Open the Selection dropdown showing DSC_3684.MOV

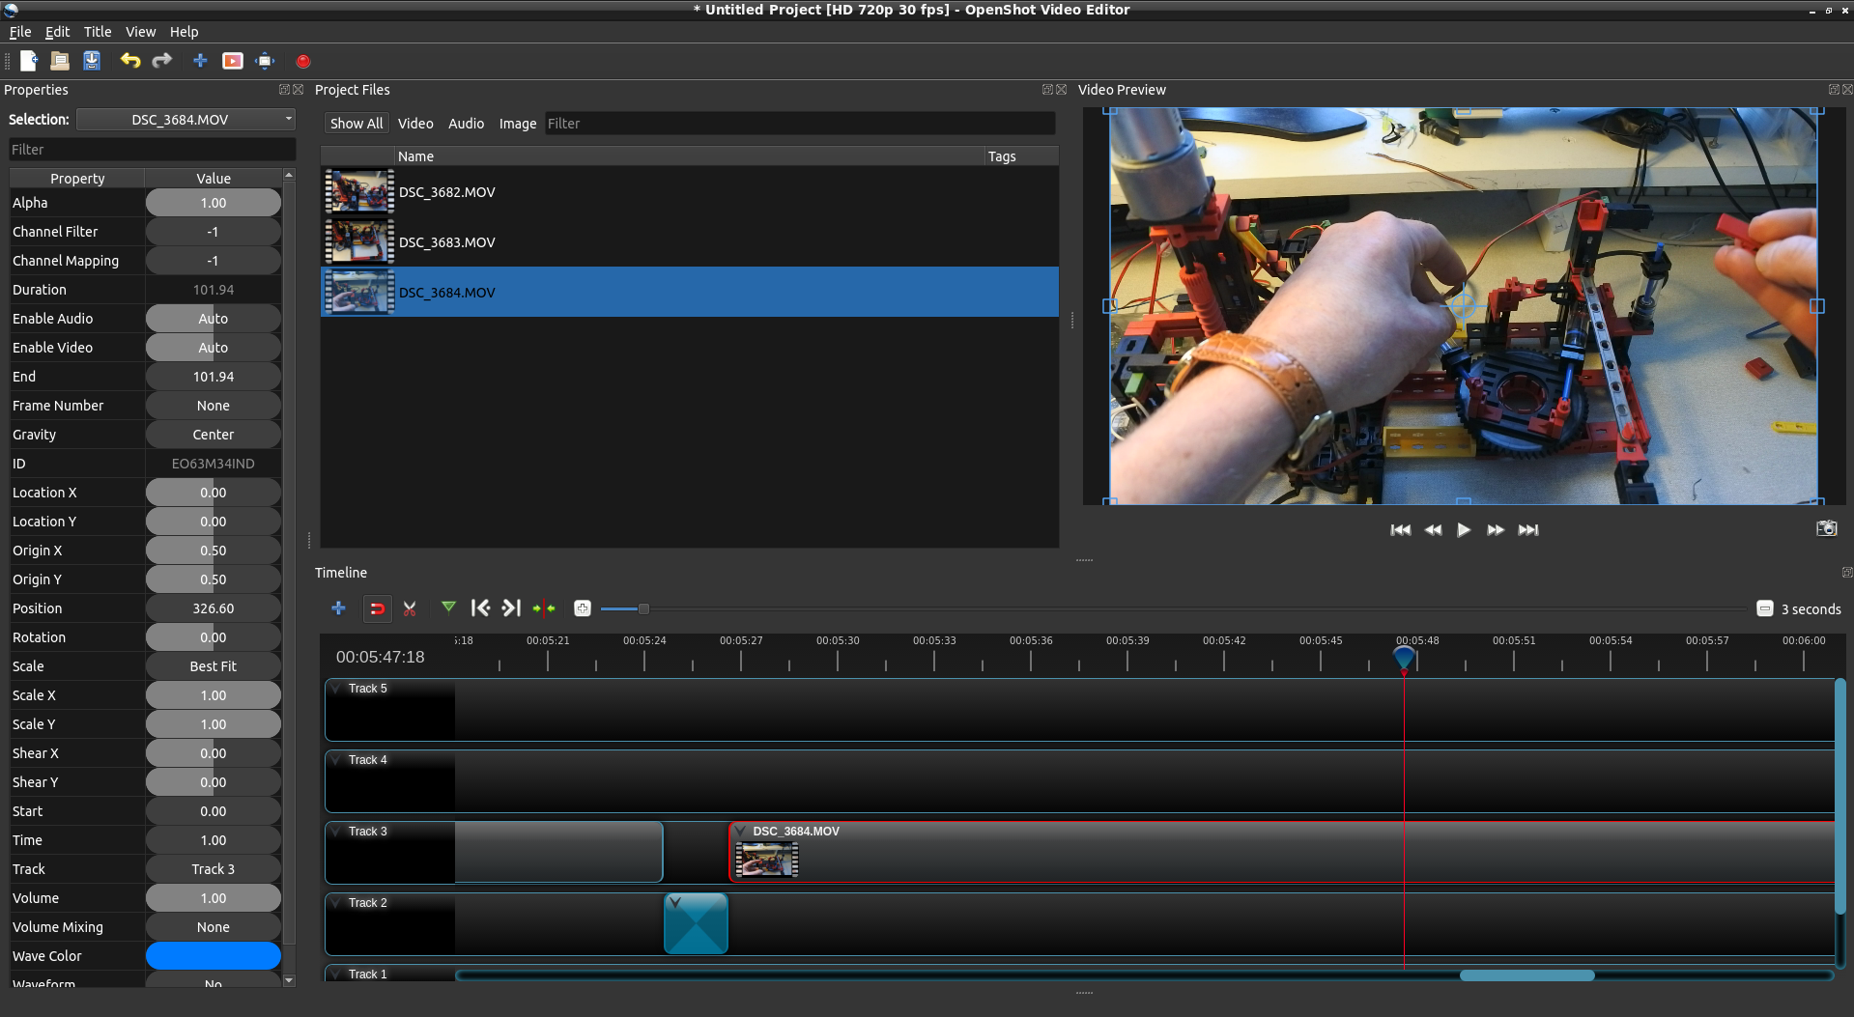pyautogui.click(x=185, y=119)
